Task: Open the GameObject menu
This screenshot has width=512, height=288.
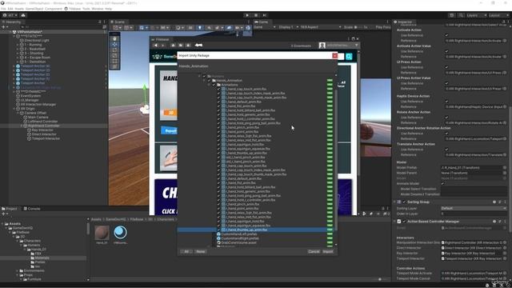Action: 34,9
